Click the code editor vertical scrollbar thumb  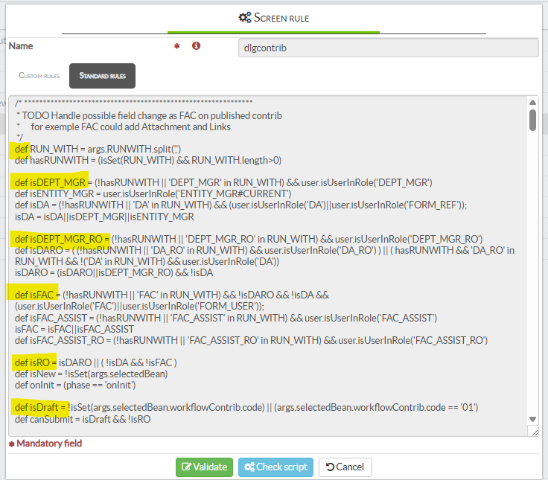click(532, 120)
